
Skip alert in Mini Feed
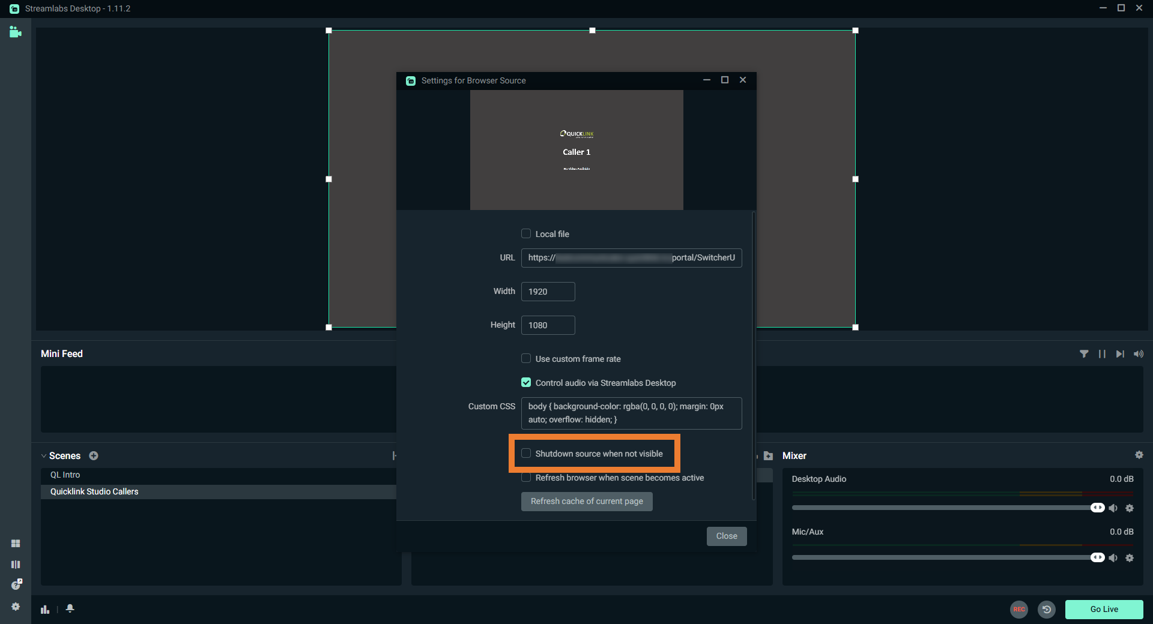[x=1120, y=354]
